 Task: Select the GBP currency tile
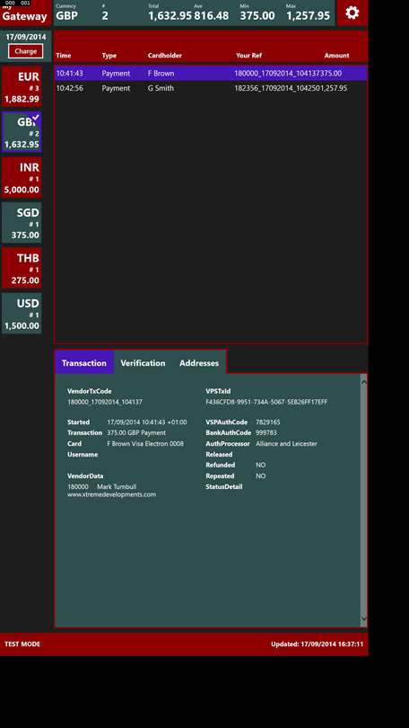(22, 132)
